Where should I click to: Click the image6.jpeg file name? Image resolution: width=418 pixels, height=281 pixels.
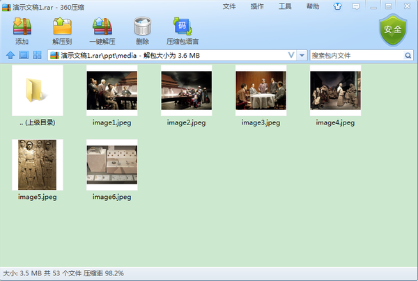point(111,197)
